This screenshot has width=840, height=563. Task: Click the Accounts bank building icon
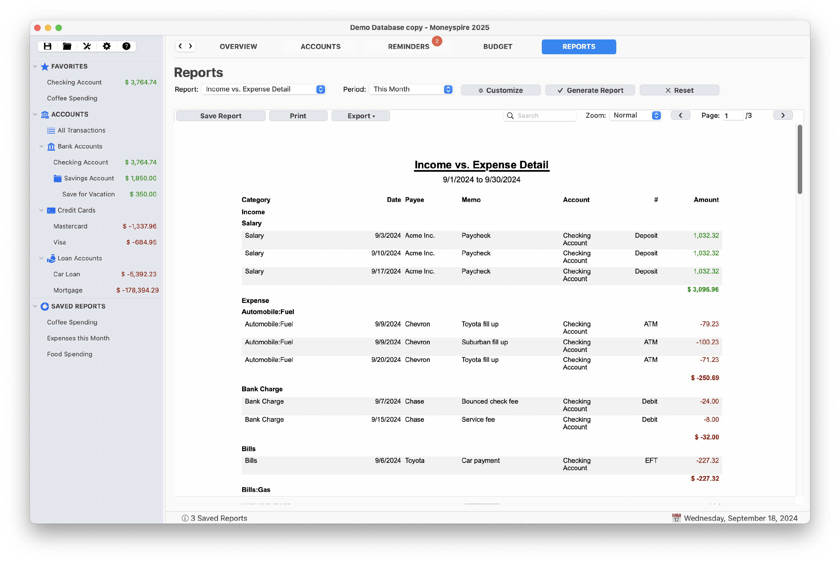click(x=45, y=115)
